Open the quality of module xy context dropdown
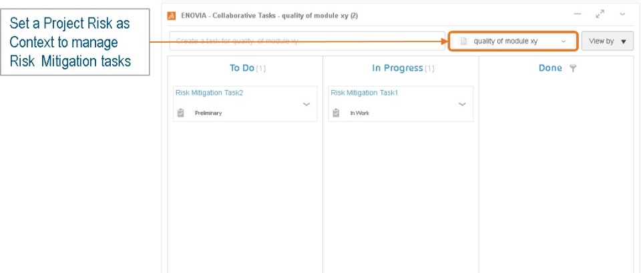 [513, 41]
